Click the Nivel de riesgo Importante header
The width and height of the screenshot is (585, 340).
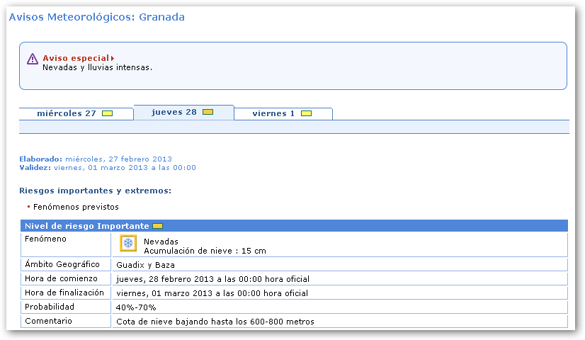(x=86, y=226)
